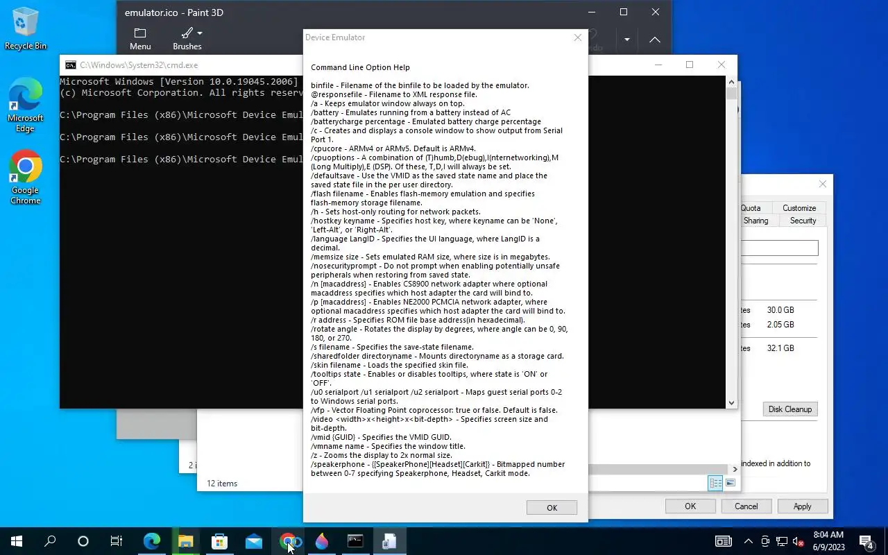Collapse the Paint 3D ribbon with the chevron

[x=655, y=40]
